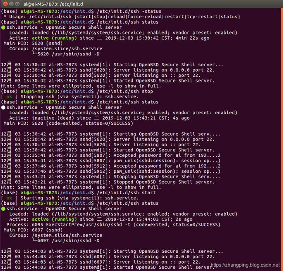
Task: Click the command "/etc/init.d/ssh start"
Action: [x=126, y=192]
